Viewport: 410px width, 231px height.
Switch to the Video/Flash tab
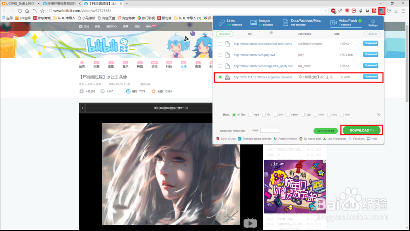346,23
